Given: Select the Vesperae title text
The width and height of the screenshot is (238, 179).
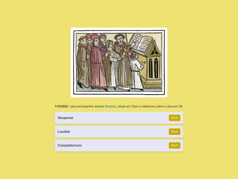Looking at the screenshot, I should (x=65, y=118).
